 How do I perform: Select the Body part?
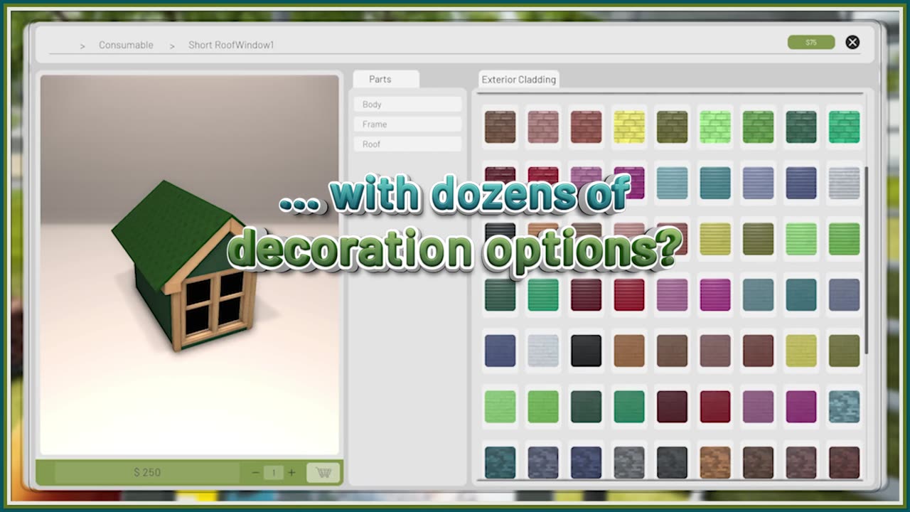coord(407,105)
